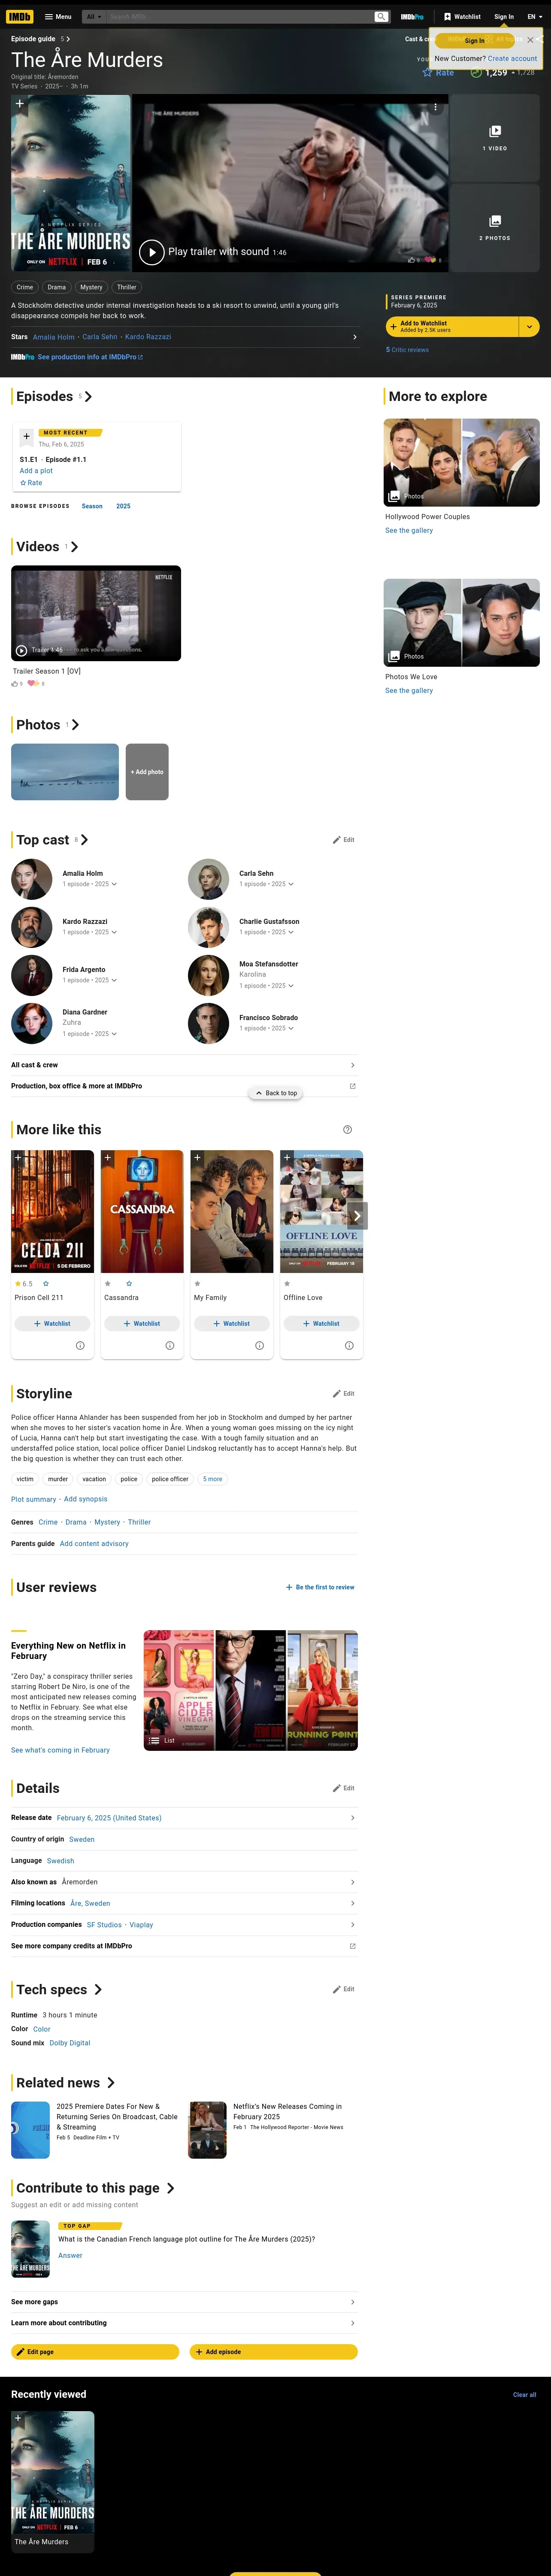Follow the Create account link

pyautogui.click(x=512, y=59)
